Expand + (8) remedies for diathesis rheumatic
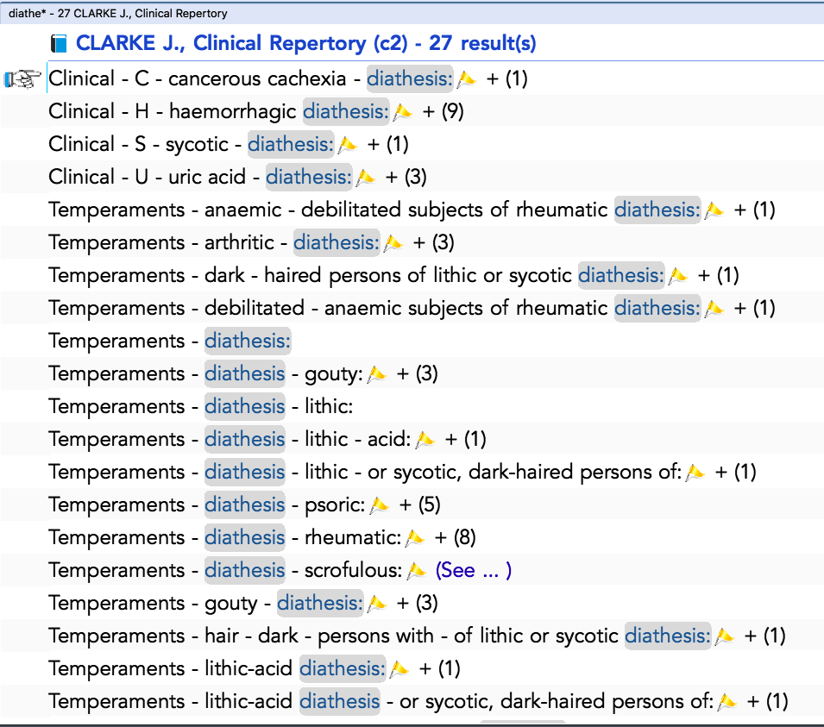This screenshot has width=824, height=727. [x=455, y=537]
